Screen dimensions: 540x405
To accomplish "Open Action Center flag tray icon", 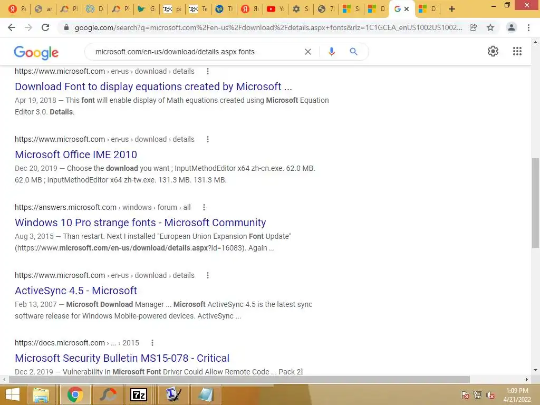I will click(x=465, y=395).
